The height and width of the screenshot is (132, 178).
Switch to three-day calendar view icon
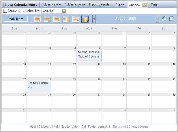coord(47,19)
